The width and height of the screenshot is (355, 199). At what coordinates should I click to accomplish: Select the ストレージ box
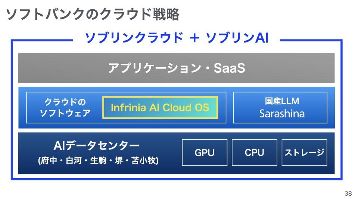pyautogui.click(x=304, y=152)
